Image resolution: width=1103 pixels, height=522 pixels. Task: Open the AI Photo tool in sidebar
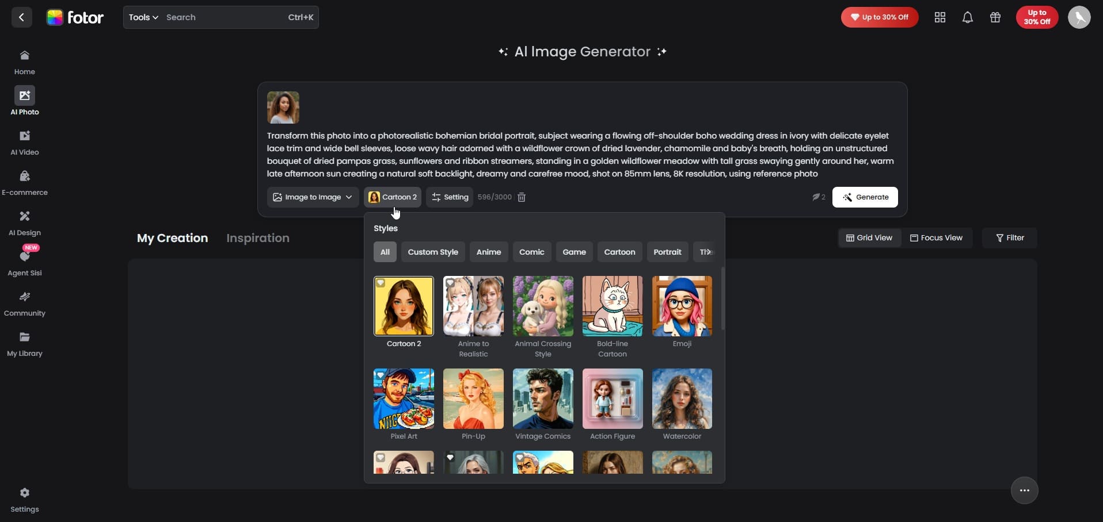point(24,101)
